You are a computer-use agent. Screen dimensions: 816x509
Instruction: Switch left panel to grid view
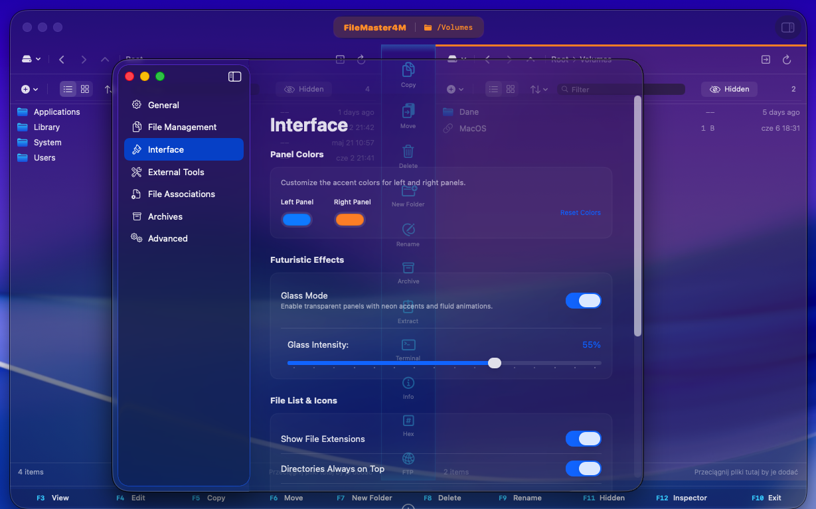(x=85, y=89)
